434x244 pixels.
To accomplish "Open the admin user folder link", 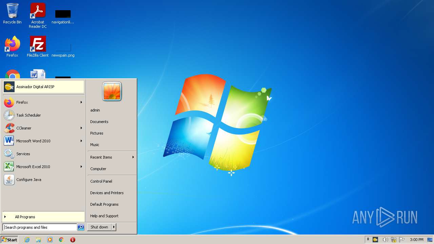I will click(112, 110).
